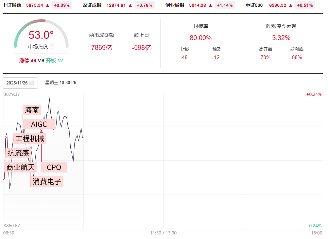The width and height of the screenshot is (328, 239).
Task: Open the calendar icon in date field
Action: click(x=32, y=83)
